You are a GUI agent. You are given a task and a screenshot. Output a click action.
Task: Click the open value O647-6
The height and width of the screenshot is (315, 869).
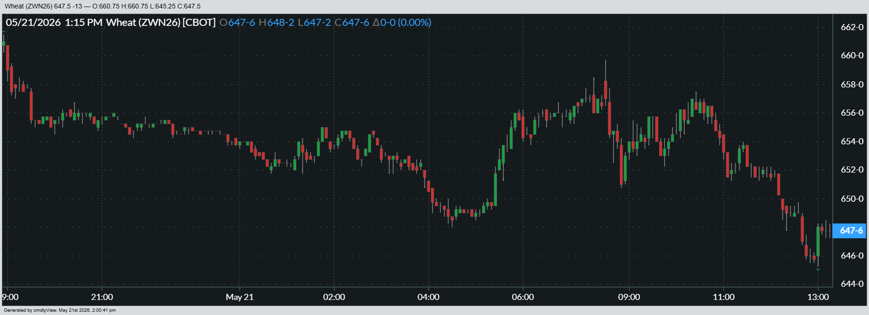(237, 22)
